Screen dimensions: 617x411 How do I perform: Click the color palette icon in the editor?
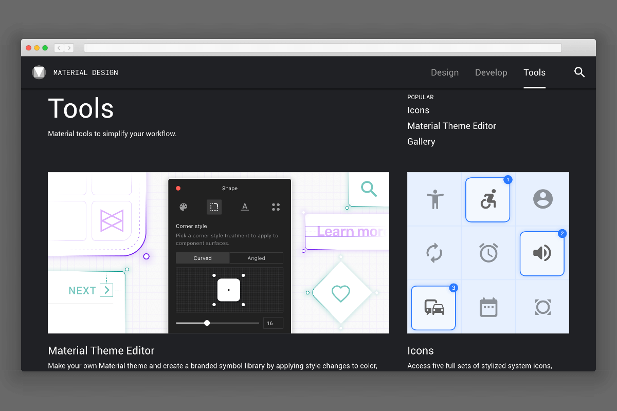[183, 207]
